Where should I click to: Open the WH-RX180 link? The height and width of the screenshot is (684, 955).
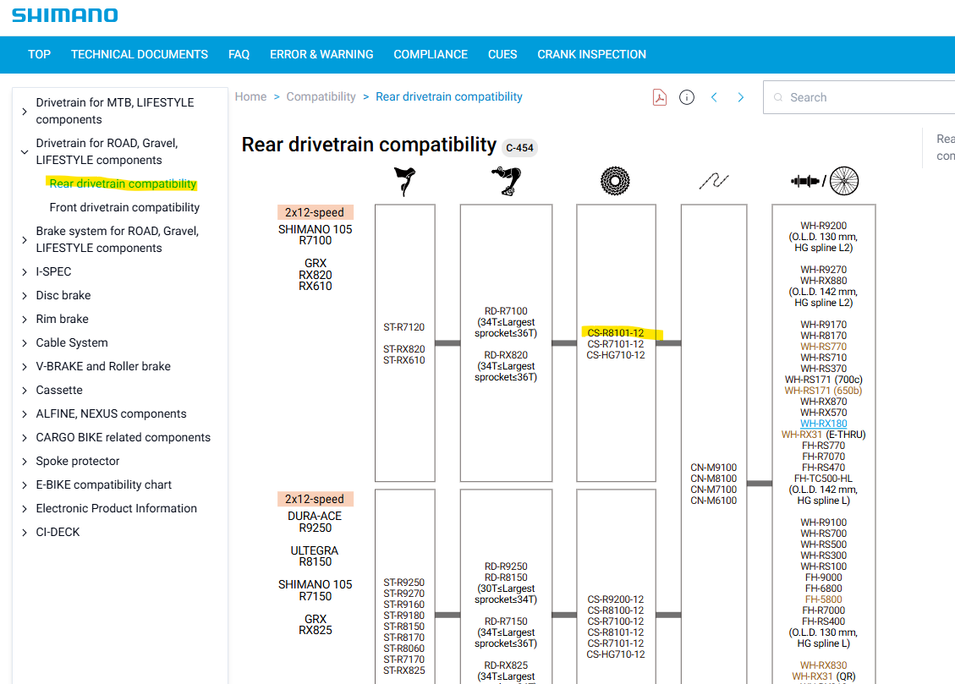pyautogui.click(x=823, y=424)
